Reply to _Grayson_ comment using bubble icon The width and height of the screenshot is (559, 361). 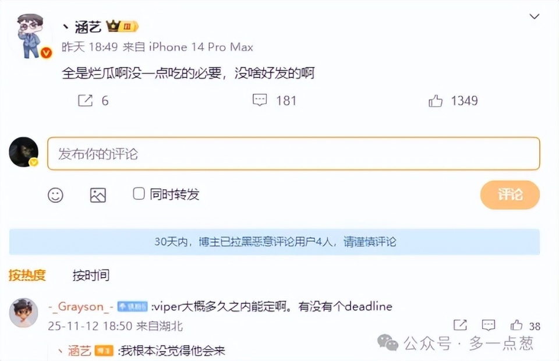pos(488,325)
